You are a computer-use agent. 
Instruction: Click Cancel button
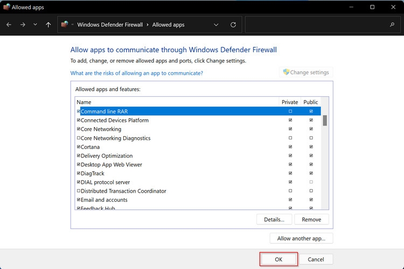click(316, 259)
